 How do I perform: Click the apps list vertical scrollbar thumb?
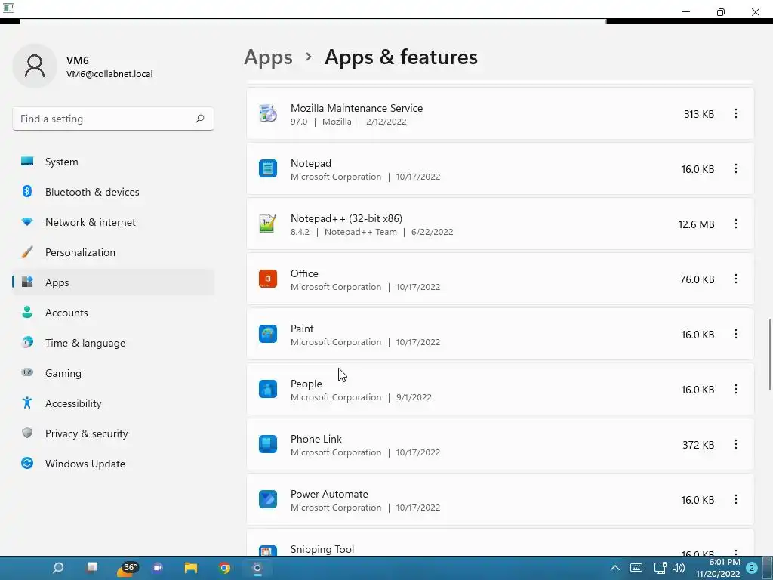[x=769, y=355]
